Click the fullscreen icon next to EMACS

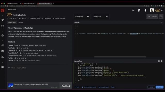161,16
